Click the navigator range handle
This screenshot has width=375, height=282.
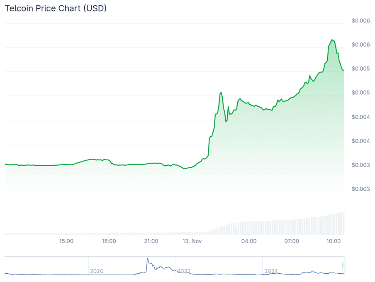pyautogui.click(x=344, y=265)
